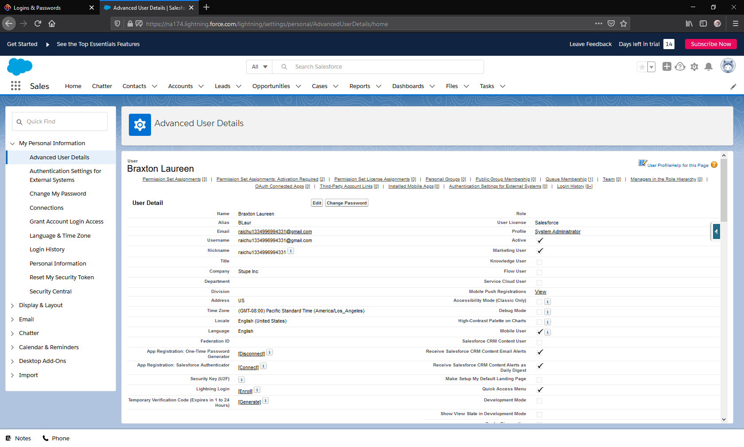Click the Edit button in User Detail
This screenshot has height=447, width=744.
[317, 203]
